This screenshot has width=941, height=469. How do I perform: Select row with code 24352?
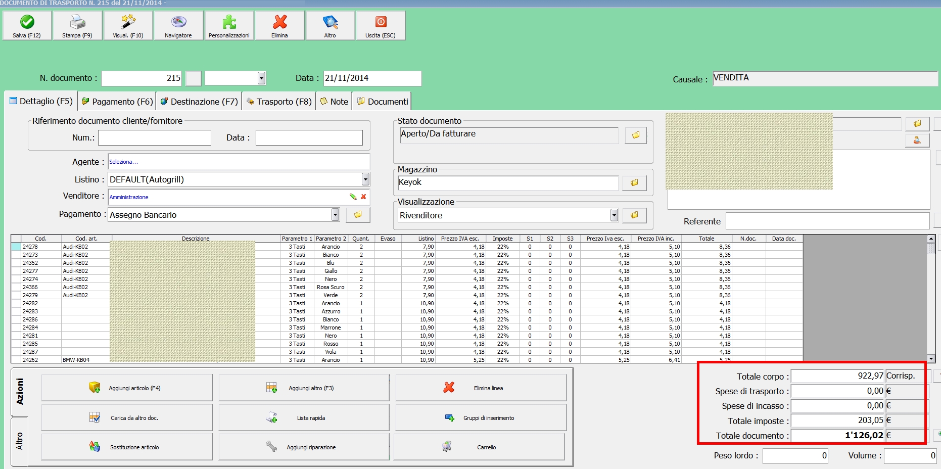click(x=407, y=263)
